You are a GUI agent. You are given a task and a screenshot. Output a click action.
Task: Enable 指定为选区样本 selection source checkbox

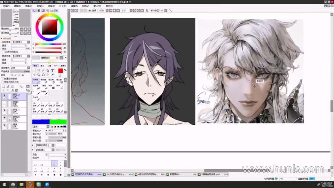click(2, 81)
